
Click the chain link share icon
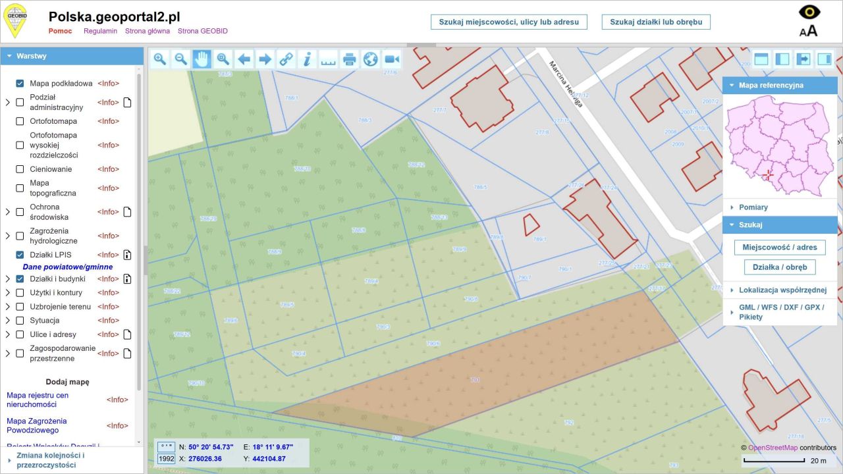coord(286,59)
